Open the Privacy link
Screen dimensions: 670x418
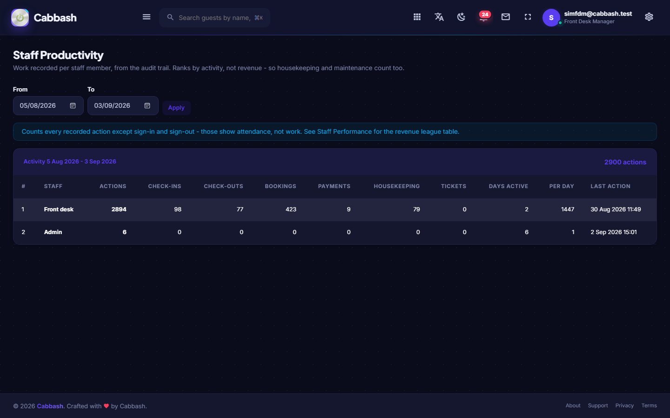coord(624,405)
